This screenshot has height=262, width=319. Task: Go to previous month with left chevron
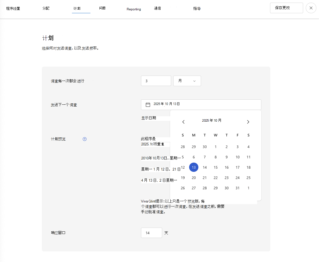click(x=183, y=122)
